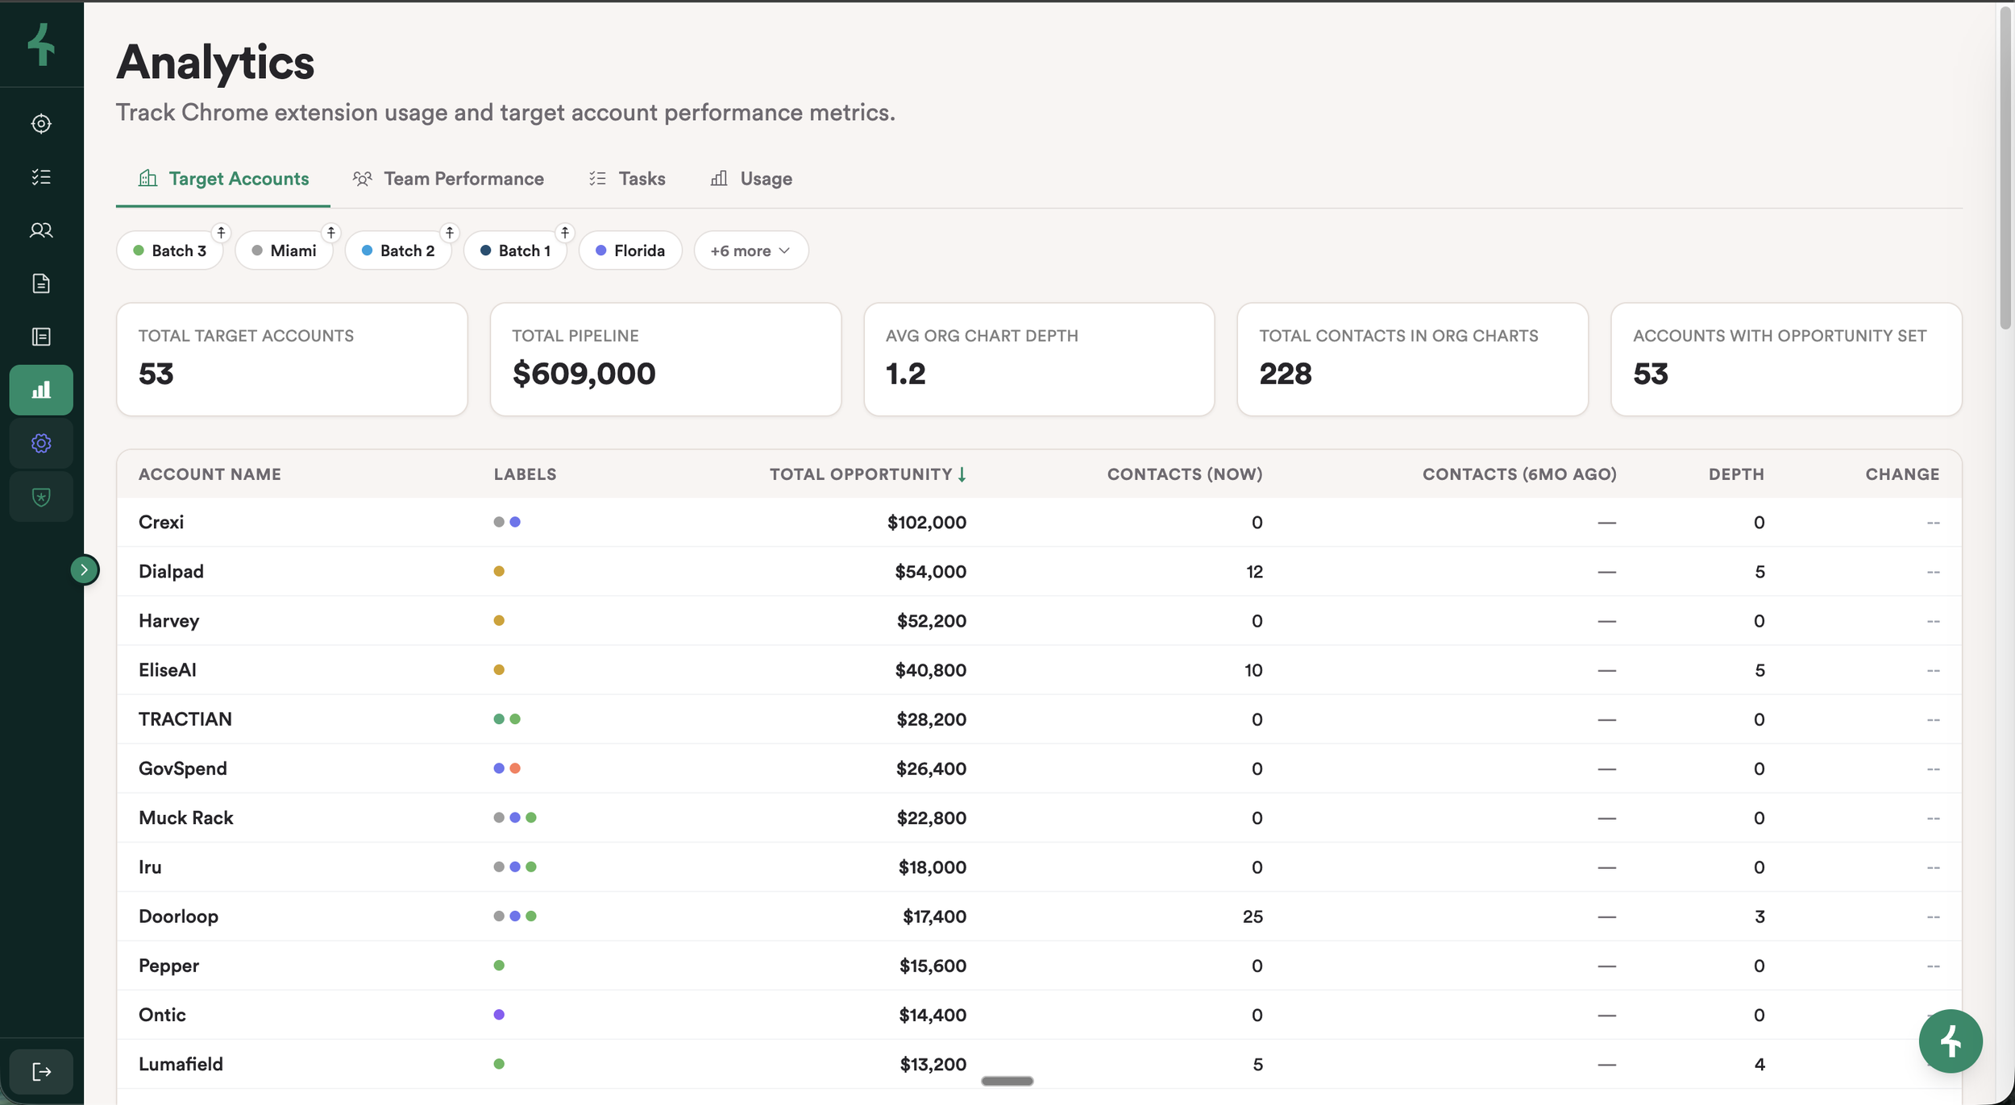Switch to the Team Performance tab
This screenshot has width=2015, height=1105.
point(448,179)
